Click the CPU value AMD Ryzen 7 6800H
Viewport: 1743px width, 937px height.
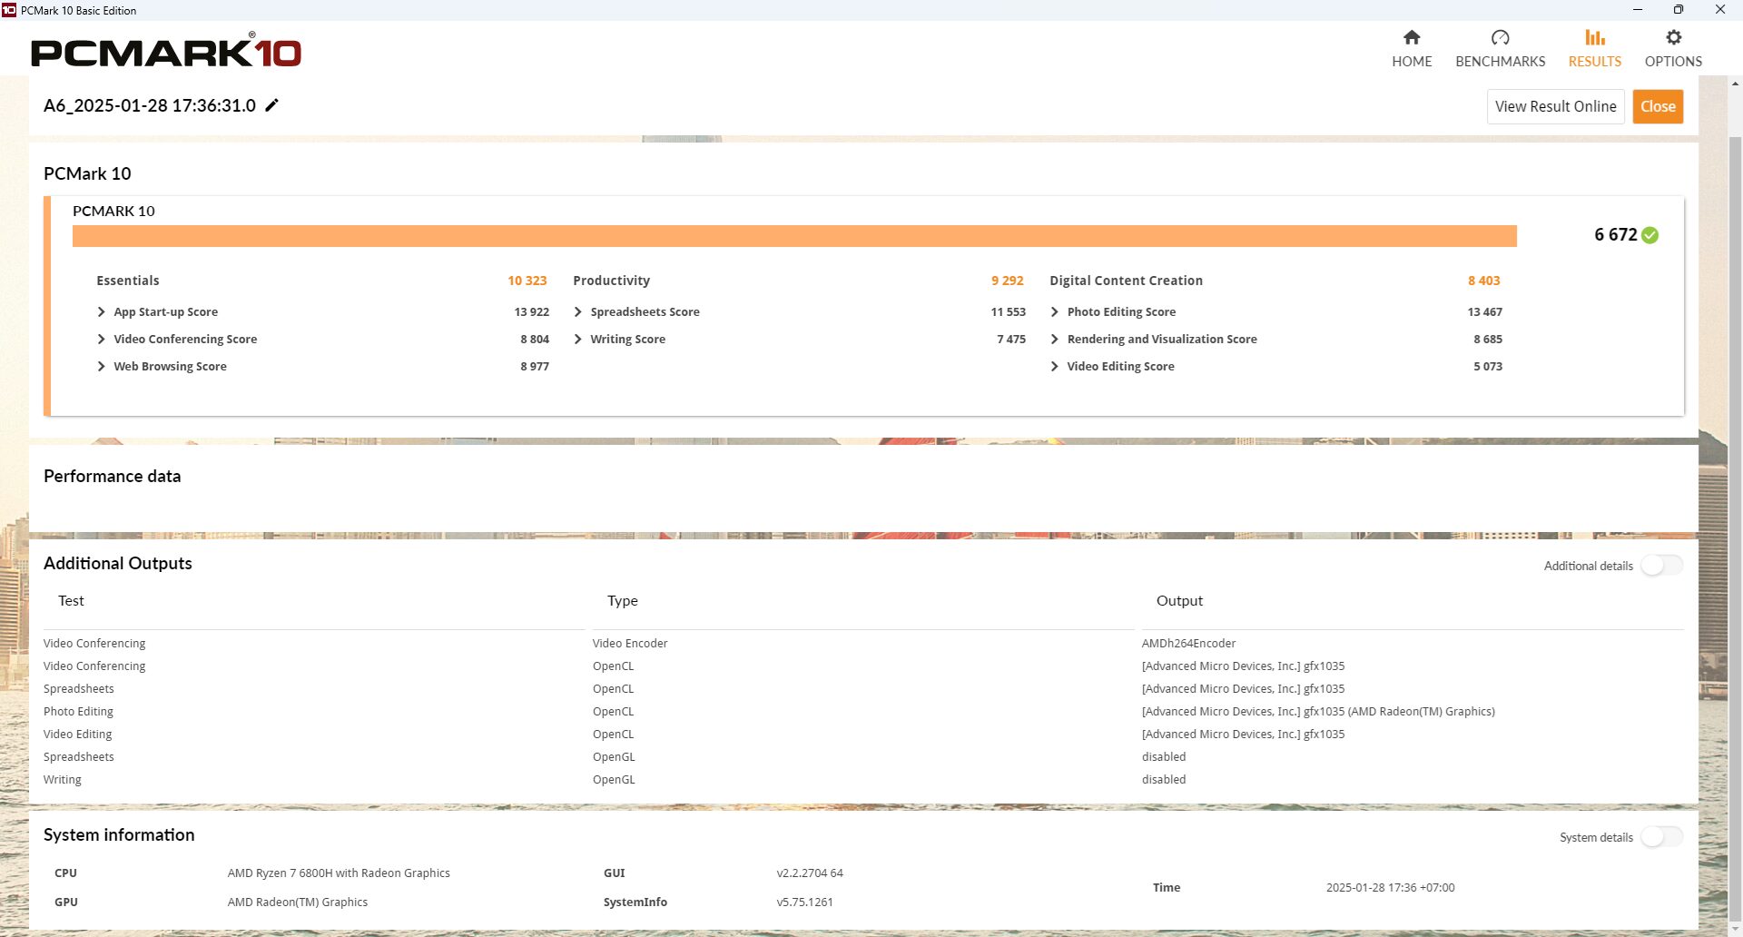point(339,873)
